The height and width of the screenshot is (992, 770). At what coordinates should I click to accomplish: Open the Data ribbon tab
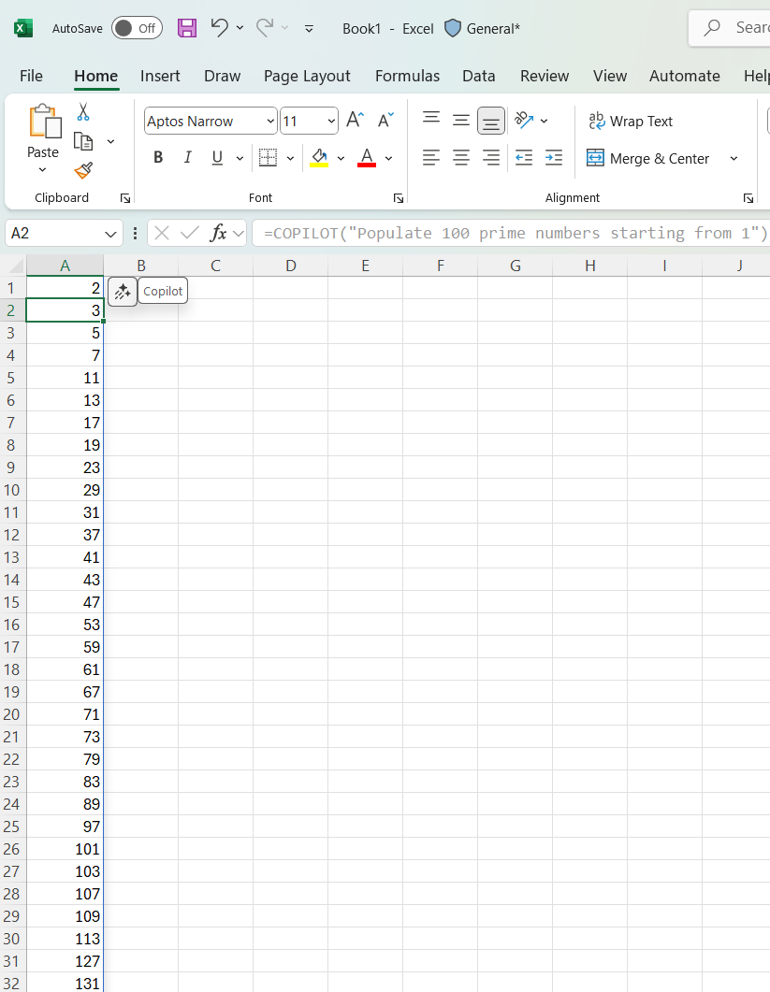[478, 76]
